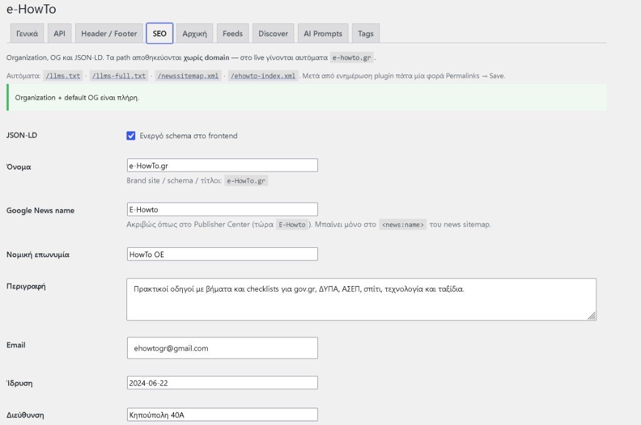Click the Google News name label
The width and height of the screenshot is (641, 425).
point(41,210)
